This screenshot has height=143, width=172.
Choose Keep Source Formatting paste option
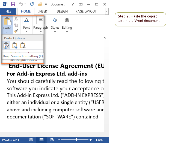[7, 45]
